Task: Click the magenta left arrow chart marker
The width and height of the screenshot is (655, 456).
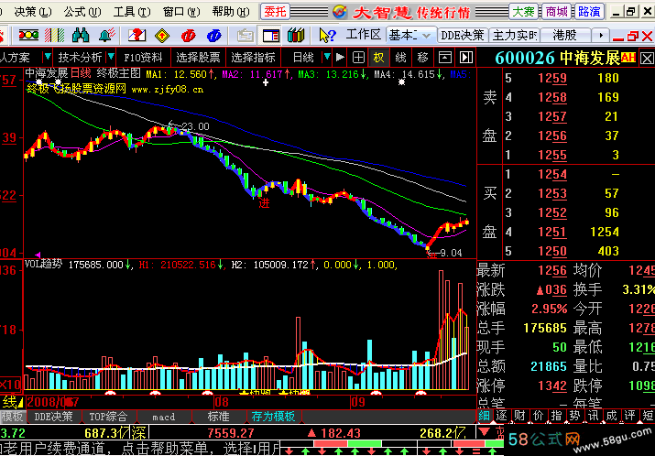Action: pyautogui.click(x=38, y=255)
